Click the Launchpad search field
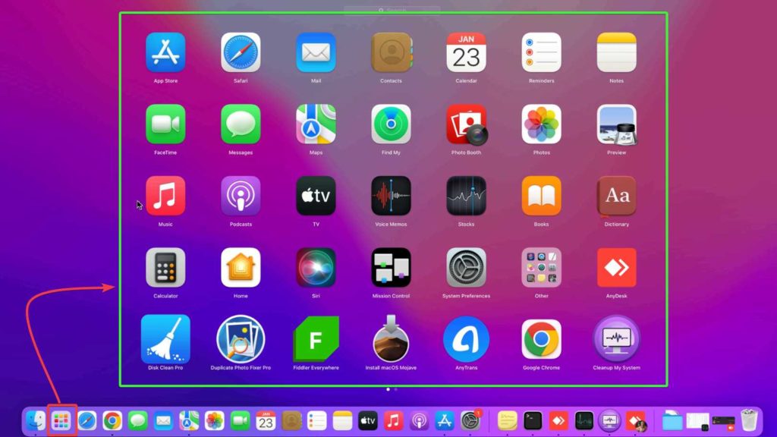The height and width of the screenshot is (437, 777). coord(392,10)
